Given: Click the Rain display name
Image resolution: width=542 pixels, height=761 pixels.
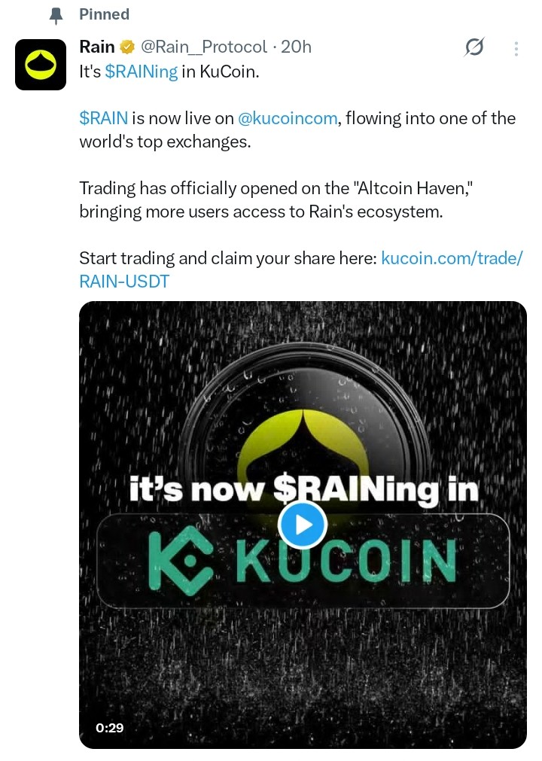Looking at the screenshot, I should 97,47.
